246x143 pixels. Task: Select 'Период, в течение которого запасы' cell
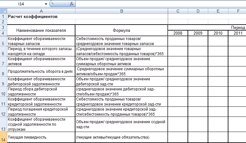point(41,51)
